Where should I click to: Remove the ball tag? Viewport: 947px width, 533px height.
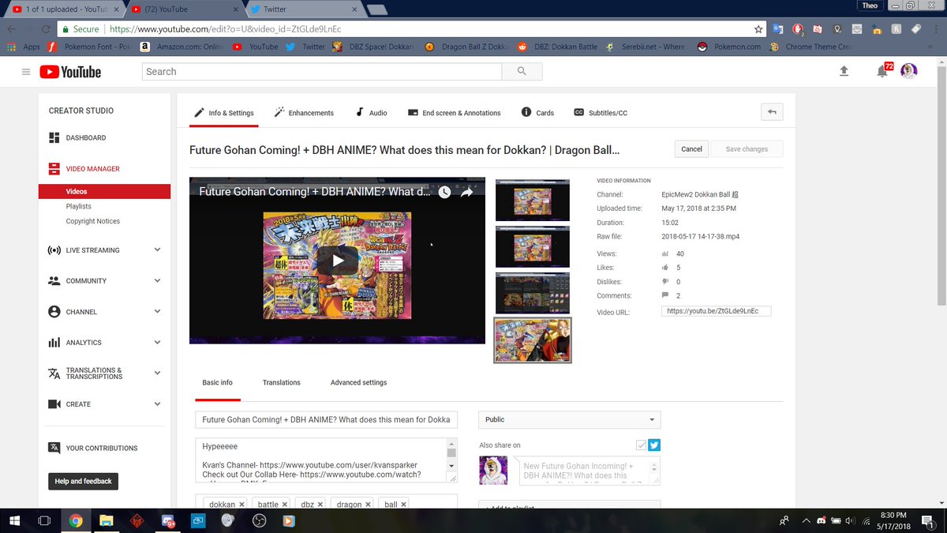(x=403, y=504)
